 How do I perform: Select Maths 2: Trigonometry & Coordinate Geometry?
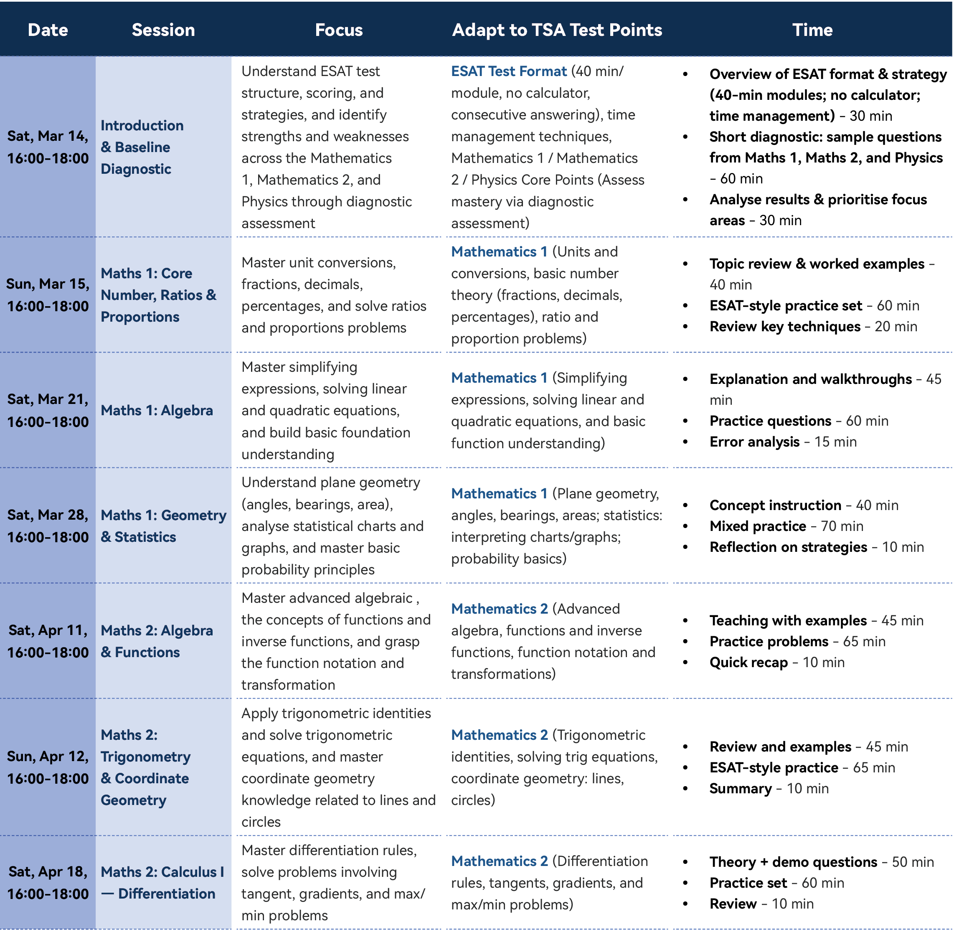[145, 767]
